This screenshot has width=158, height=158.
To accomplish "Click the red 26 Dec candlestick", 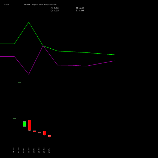I will (45, 133).
